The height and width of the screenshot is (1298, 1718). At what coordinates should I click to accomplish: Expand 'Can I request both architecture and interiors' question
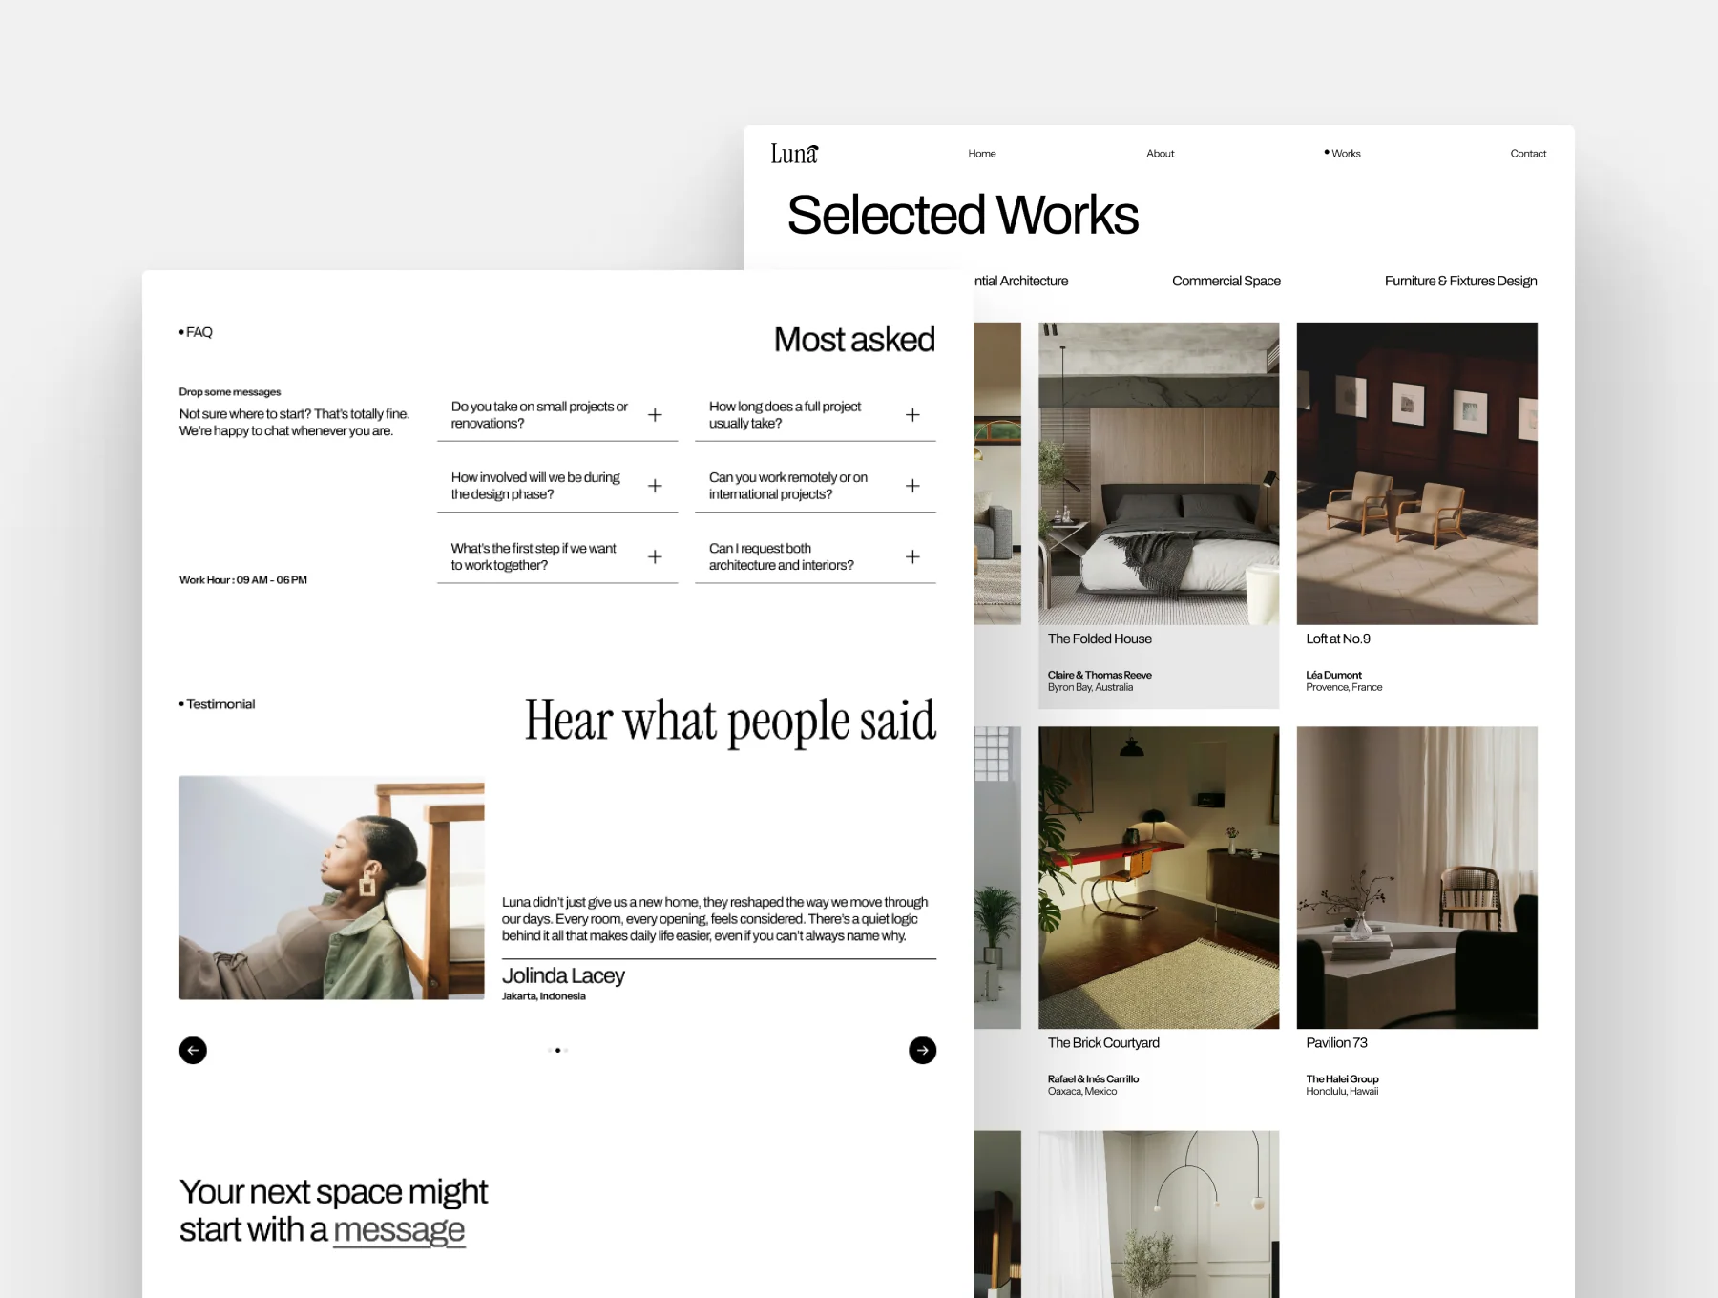pyautogui.click(x=815, y=556)
